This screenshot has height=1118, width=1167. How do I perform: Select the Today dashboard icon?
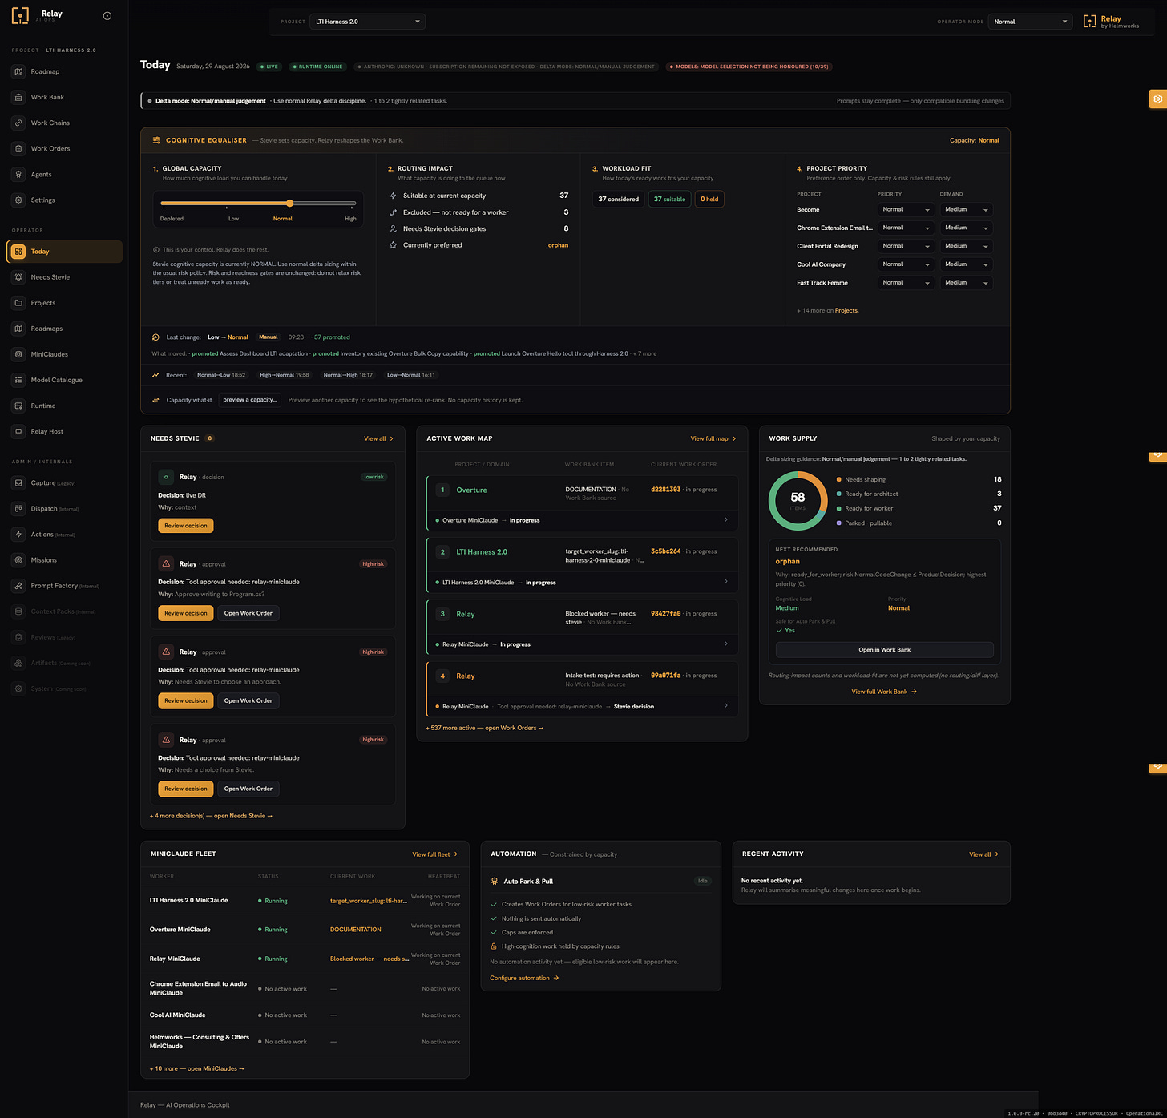pyautogui.click(x=18, y=252)
